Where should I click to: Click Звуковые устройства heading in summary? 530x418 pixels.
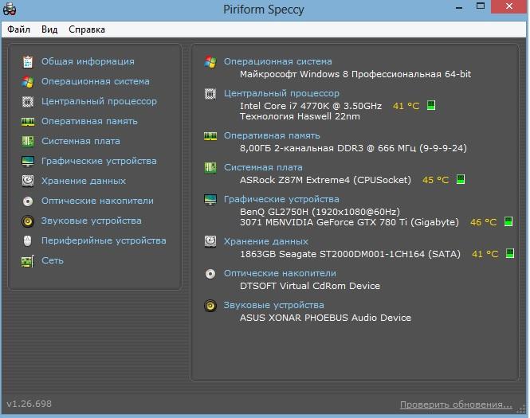274,305
